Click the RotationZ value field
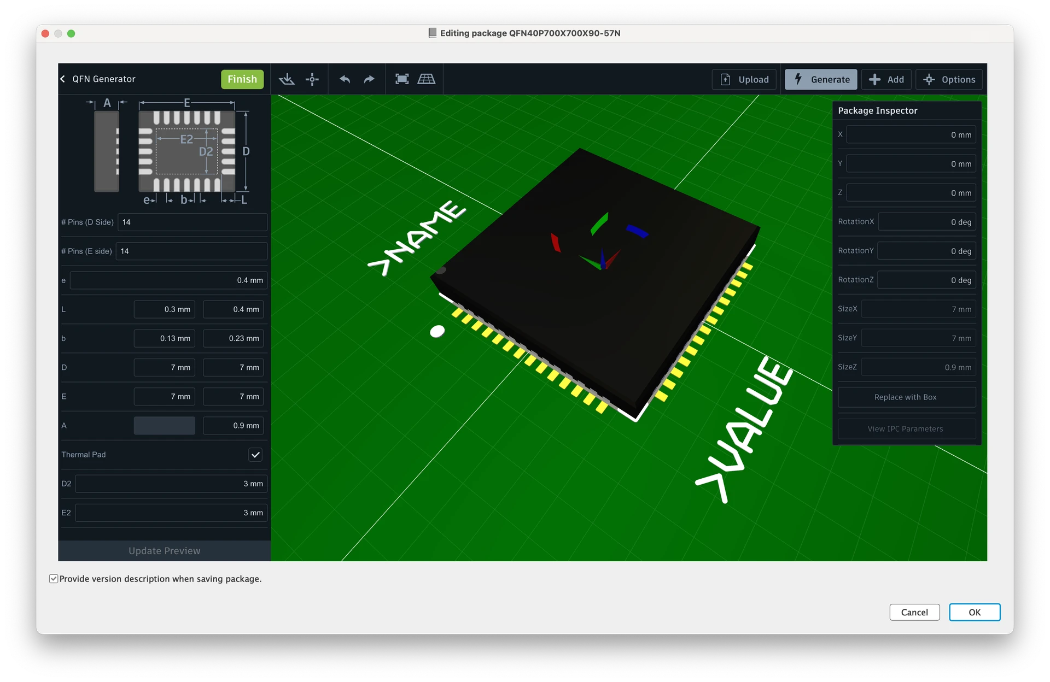The height and width of the screenshot is (682, 1050). (926, 280)
